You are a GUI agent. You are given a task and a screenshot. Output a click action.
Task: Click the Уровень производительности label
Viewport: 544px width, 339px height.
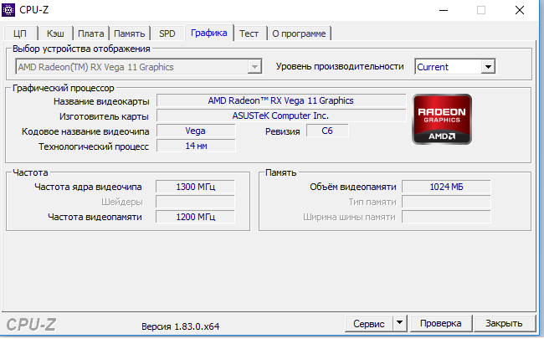pos(340,67)
